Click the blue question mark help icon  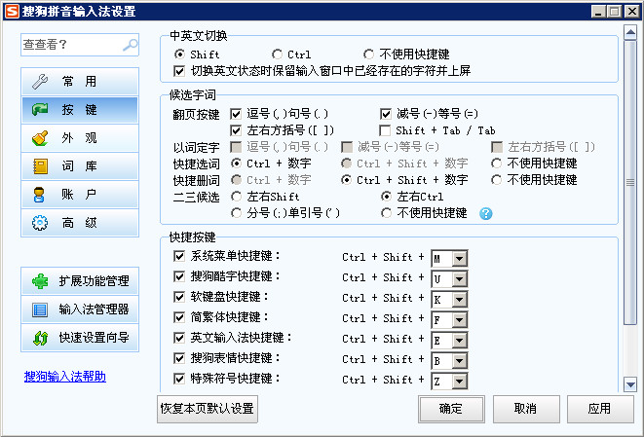click(485, 213)
